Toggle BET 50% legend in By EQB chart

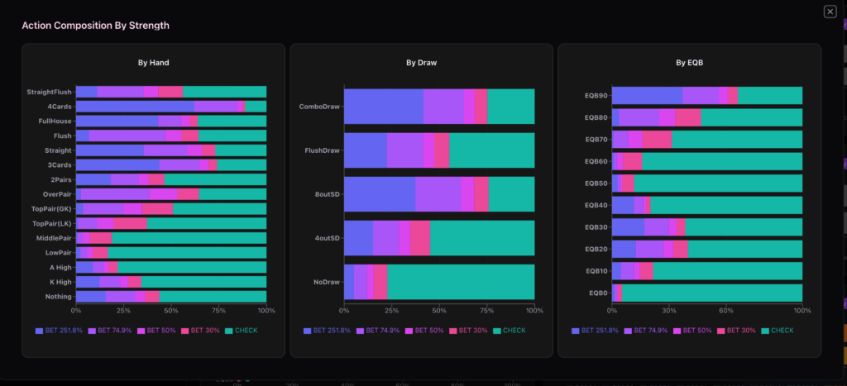696,331
